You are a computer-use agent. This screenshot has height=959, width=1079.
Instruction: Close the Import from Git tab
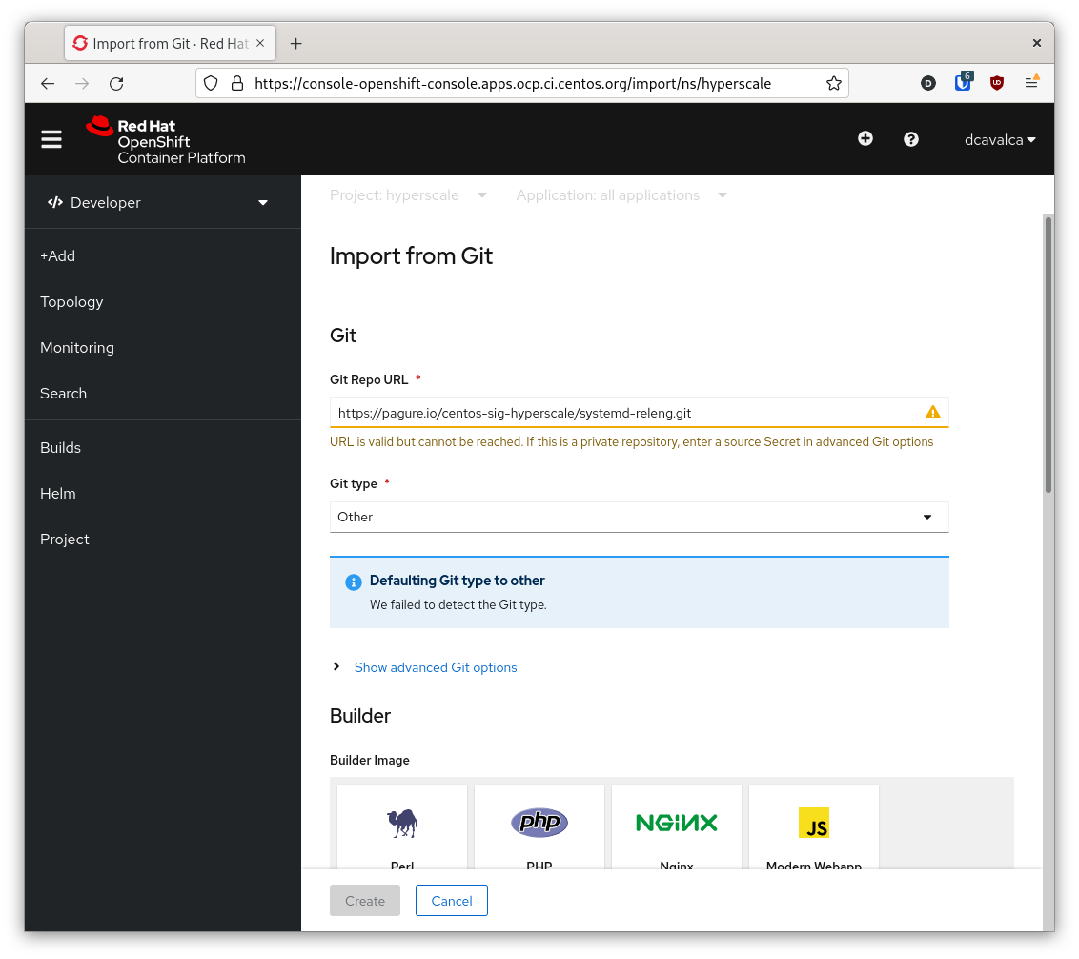(x=260, y=43)
